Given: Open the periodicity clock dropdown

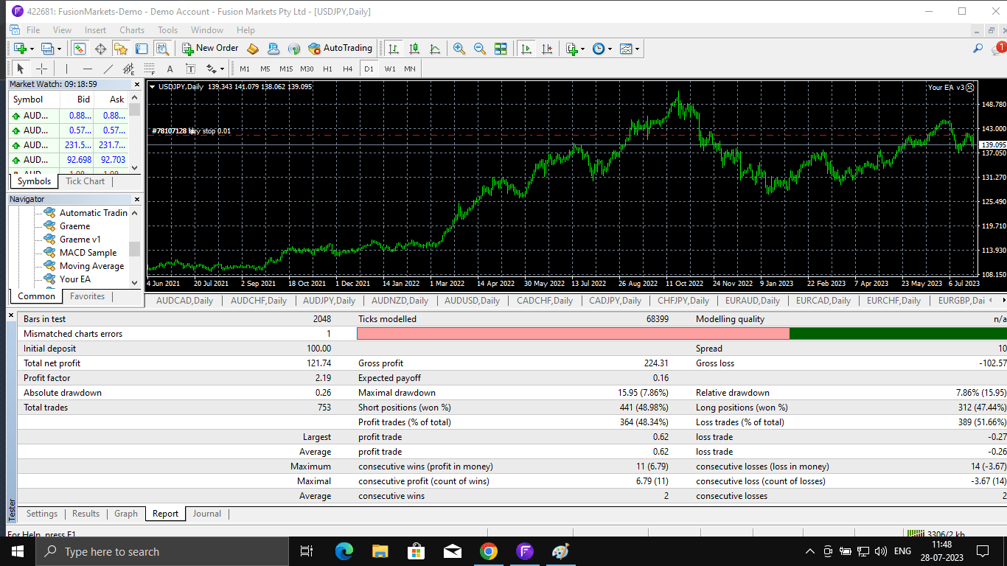Looking at the screenshot, I should pyautogui.click(x=610, y=49).
